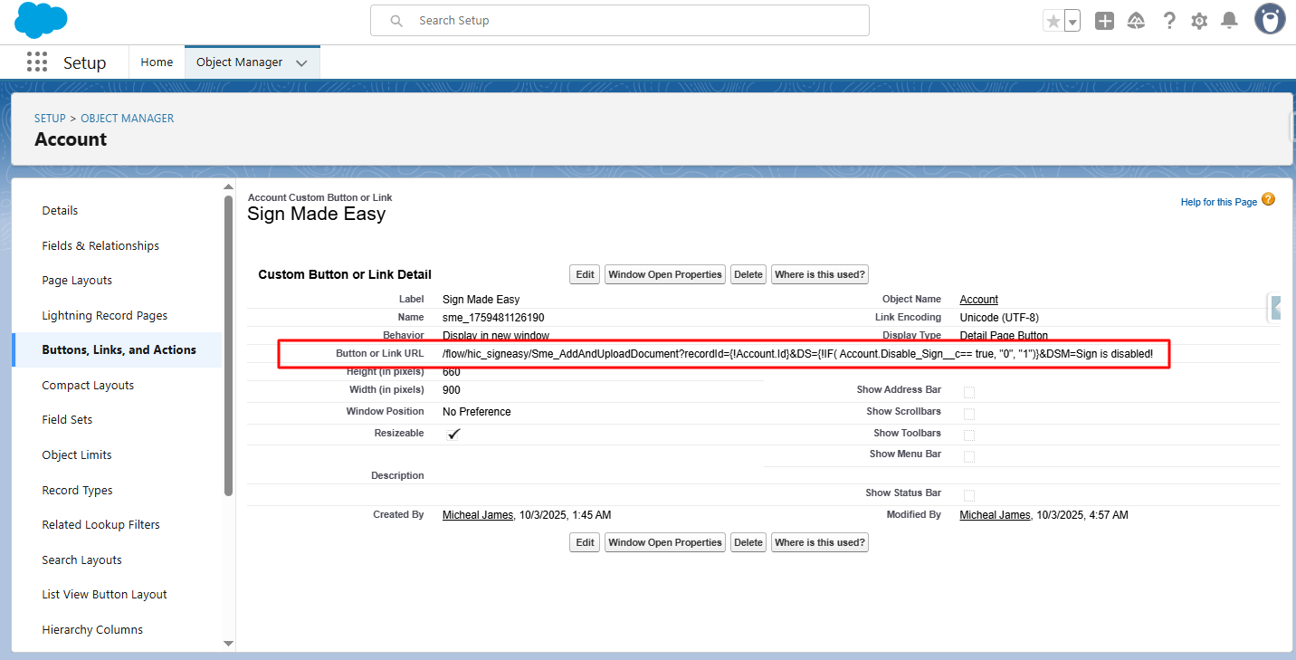Image resolution: width=1296 pixels, height=660 pixels.
Task: Select Fields & Relationships in sidebar
Action: [100, 245]
